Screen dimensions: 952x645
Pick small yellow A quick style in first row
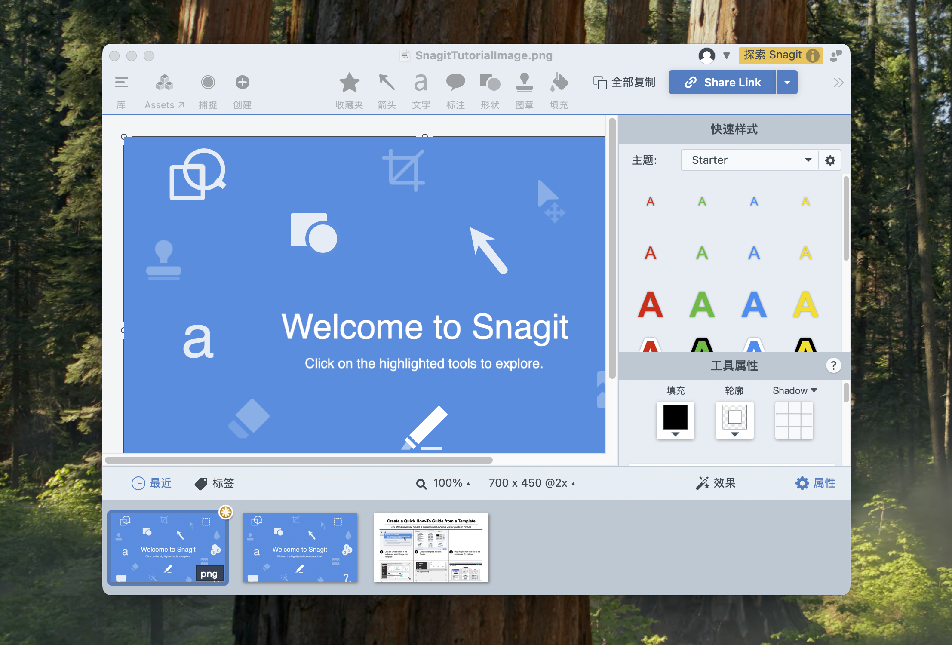coord(806,201)
